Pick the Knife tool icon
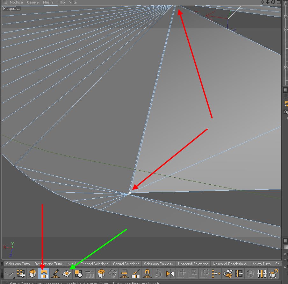Viewport: 288px width, 284px height. click(x=136, y=274)
